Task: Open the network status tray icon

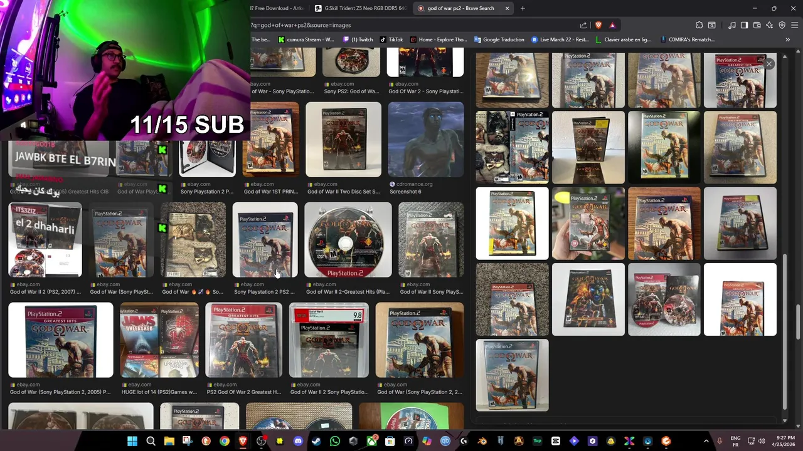Action: point(752,441)
